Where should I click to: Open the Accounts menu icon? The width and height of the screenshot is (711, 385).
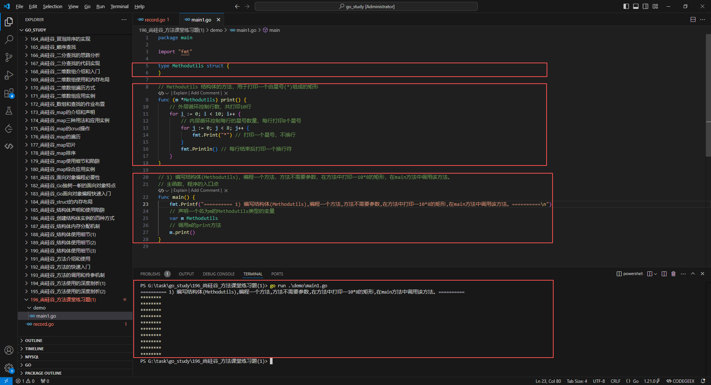pos(9,350)
